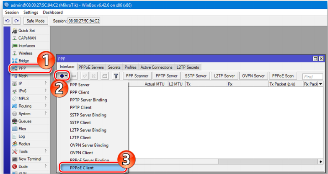Open Queues in the sidebar

point(30,121)
